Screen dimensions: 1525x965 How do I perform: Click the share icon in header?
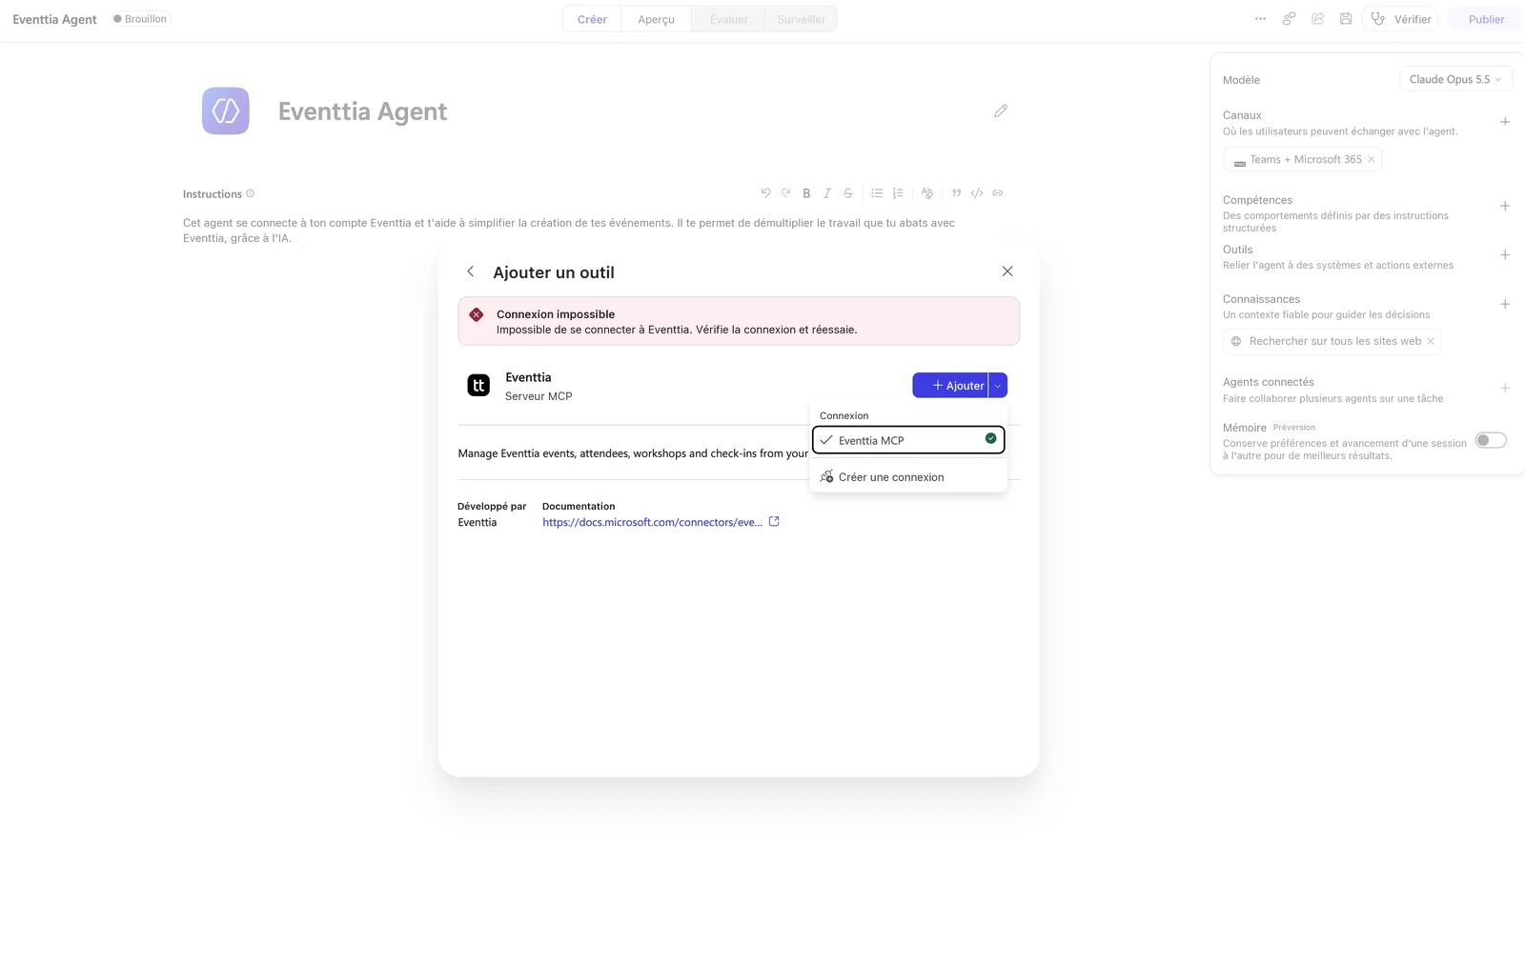pos(1318,18)
